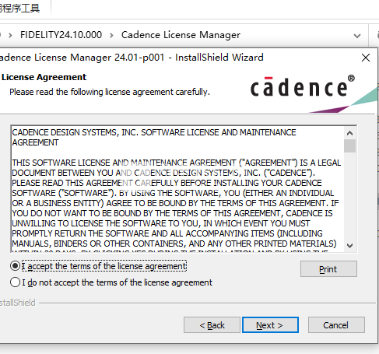379x354 pixels.
Task: Print the license agreement
Action: pos(328,269)
